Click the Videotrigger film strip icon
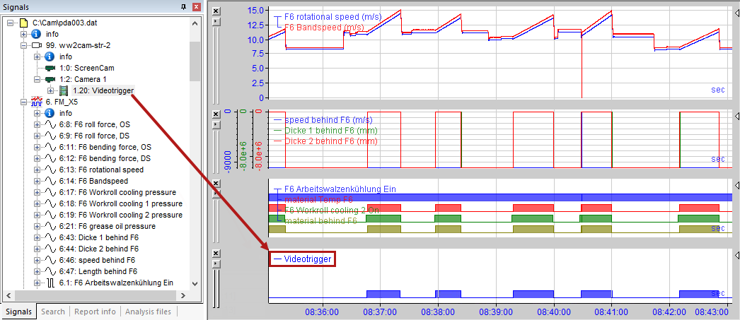 pyautogui.click(x=63, y=90)
